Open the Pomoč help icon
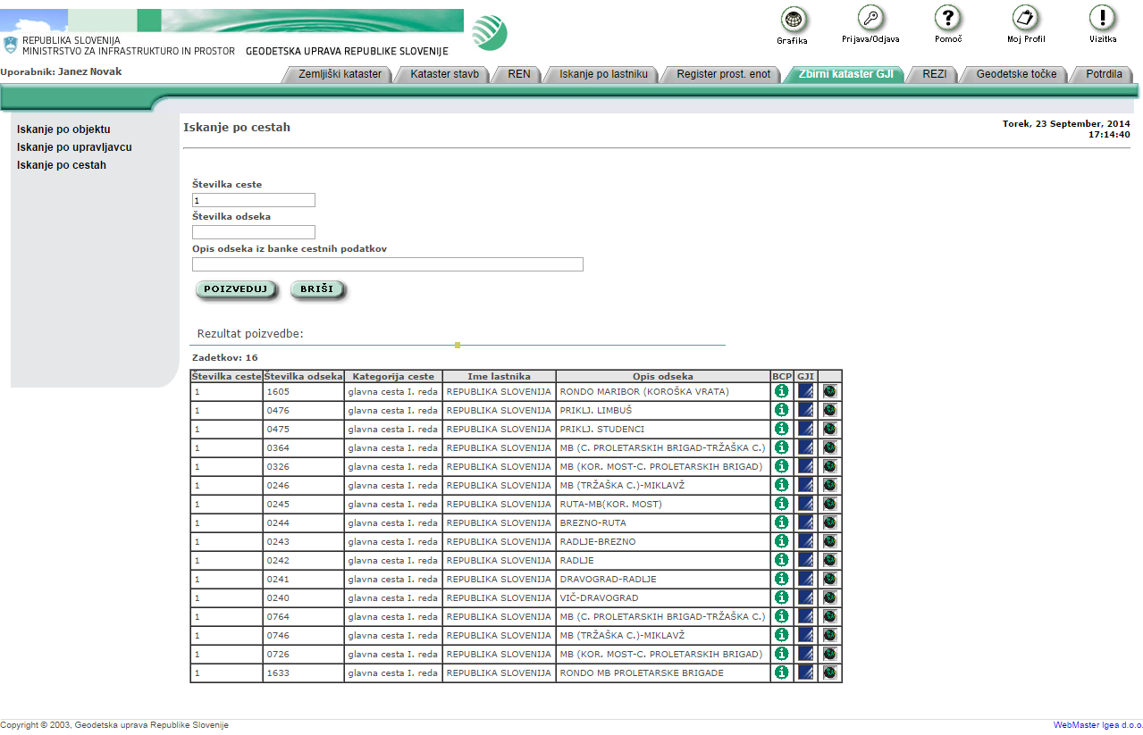The image size is (1143, 735). point(947,18)
